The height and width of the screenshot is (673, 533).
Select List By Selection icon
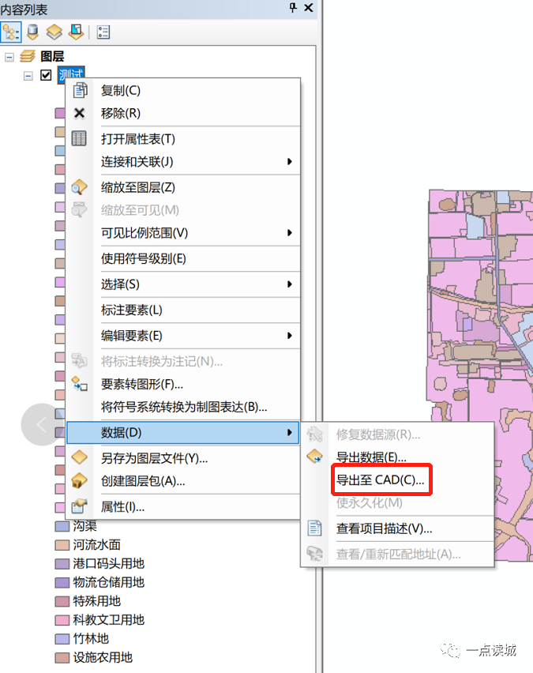(x=77, y=32)
